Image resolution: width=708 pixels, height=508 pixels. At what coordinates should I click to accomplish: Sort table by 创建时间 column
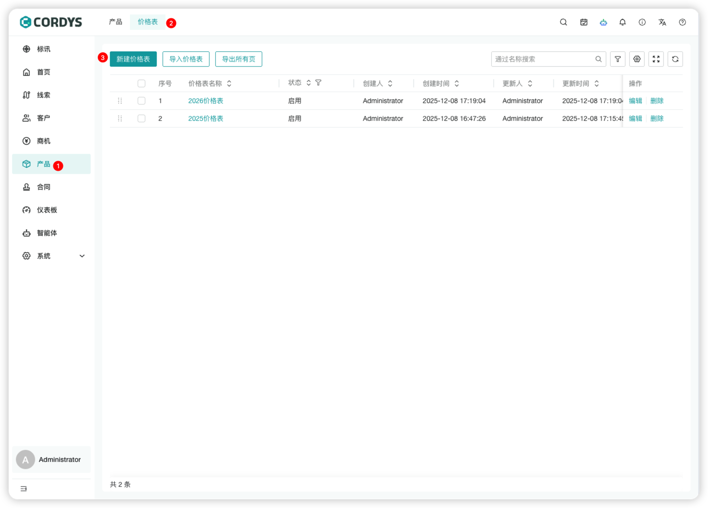456,83
